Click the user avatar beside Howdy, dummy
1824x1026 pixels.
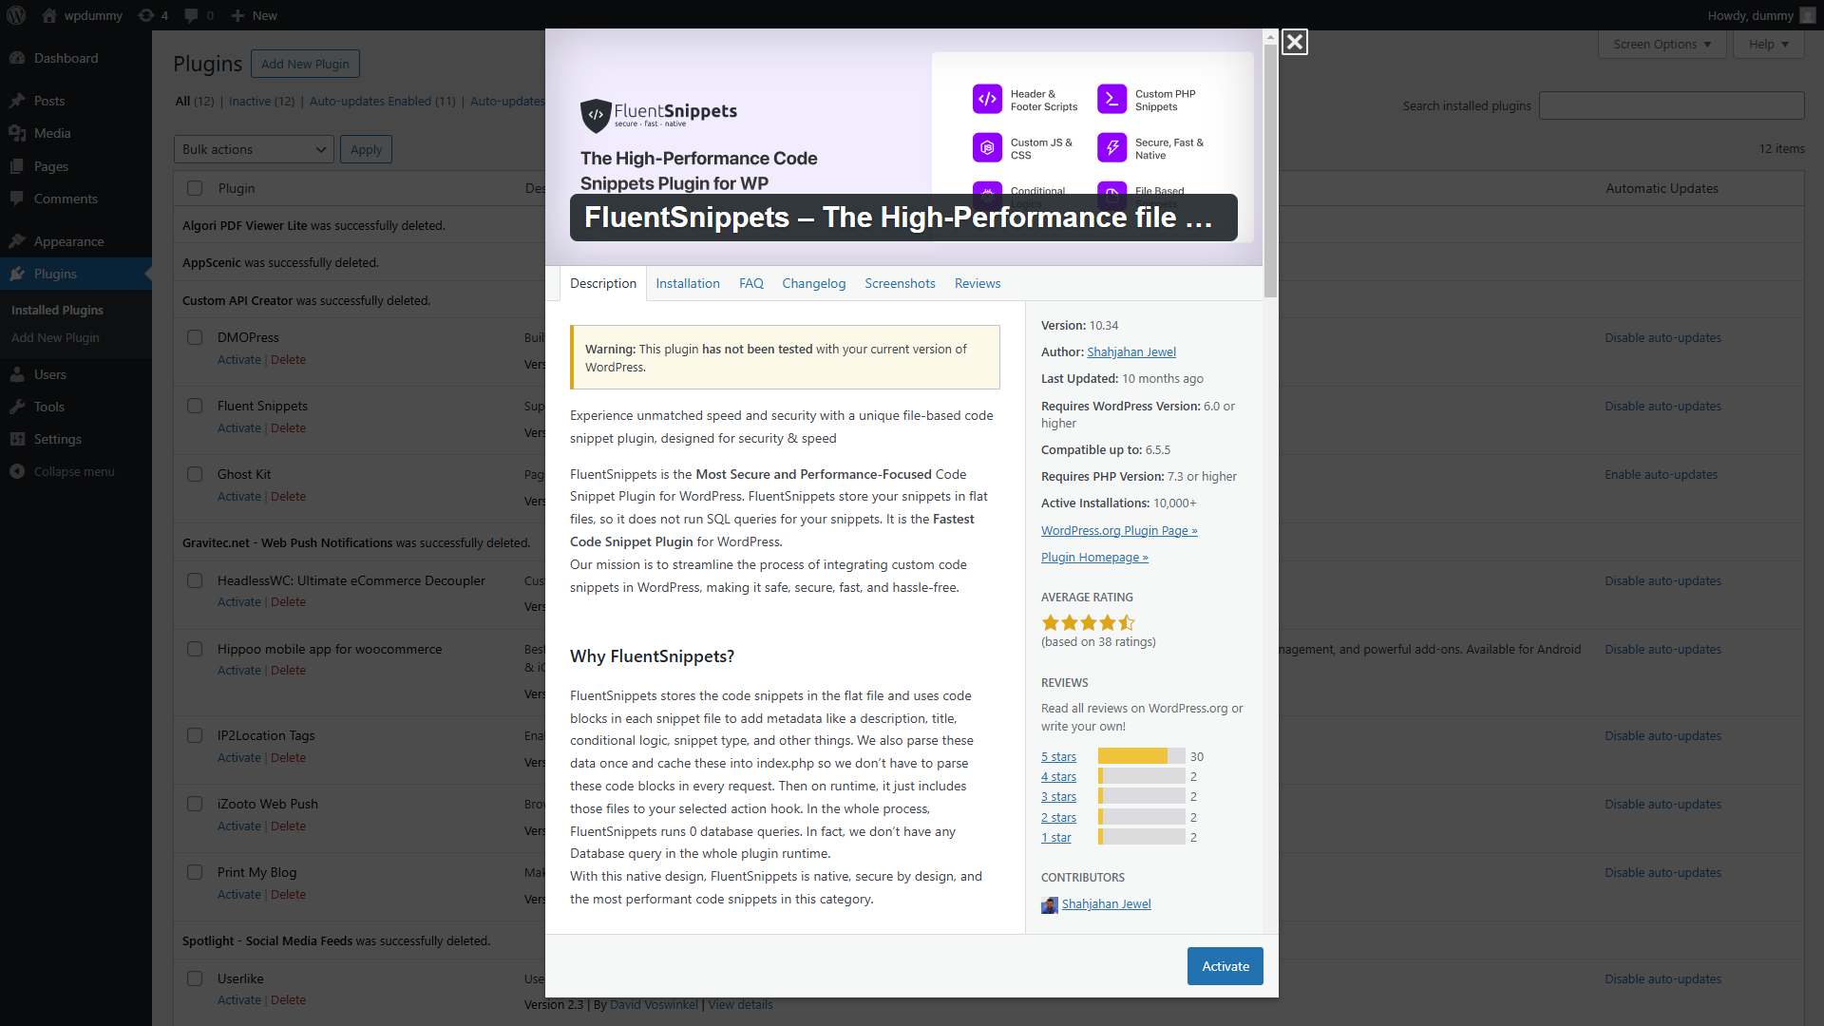pos(1808,15)
